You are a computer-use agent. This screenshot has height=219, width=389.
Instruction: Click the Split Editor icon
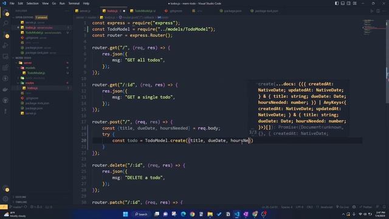(x=378, y=11)
